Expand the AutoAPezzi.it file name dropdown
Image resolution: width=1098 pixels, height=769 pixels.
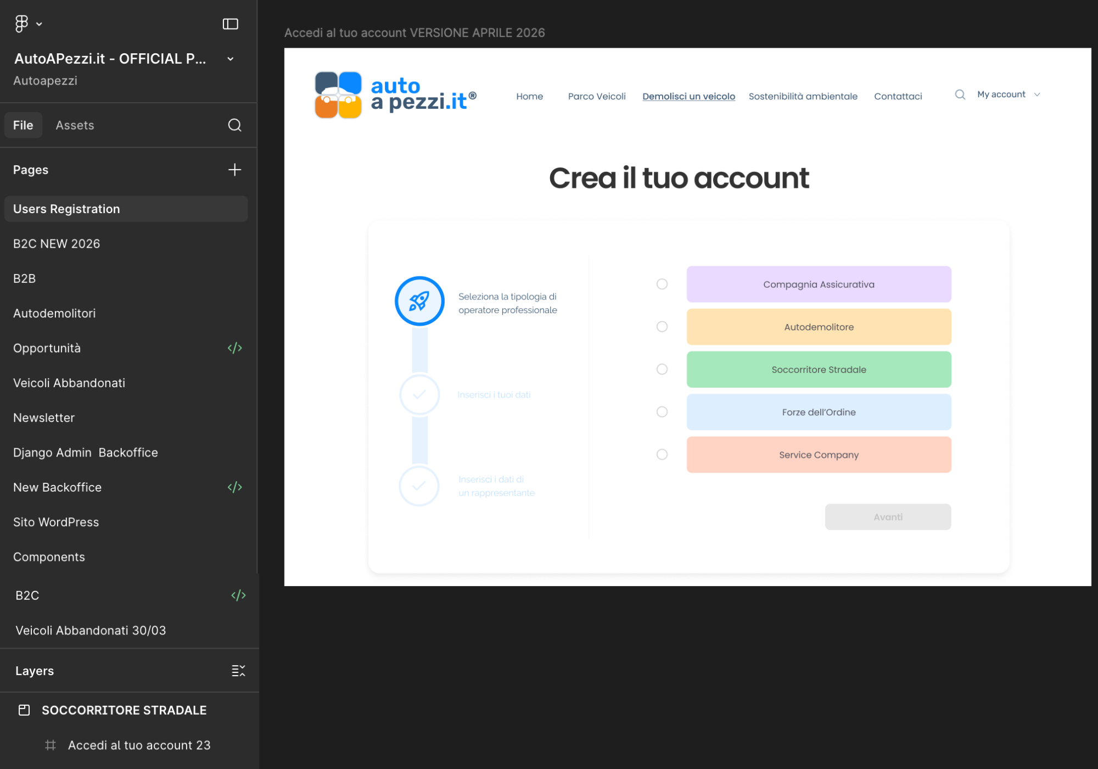click(231, 59)
